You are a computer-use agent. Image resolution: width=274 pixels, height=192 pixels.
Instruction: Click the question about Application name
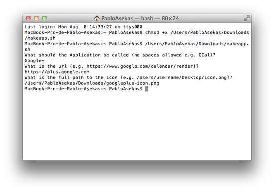120,55
